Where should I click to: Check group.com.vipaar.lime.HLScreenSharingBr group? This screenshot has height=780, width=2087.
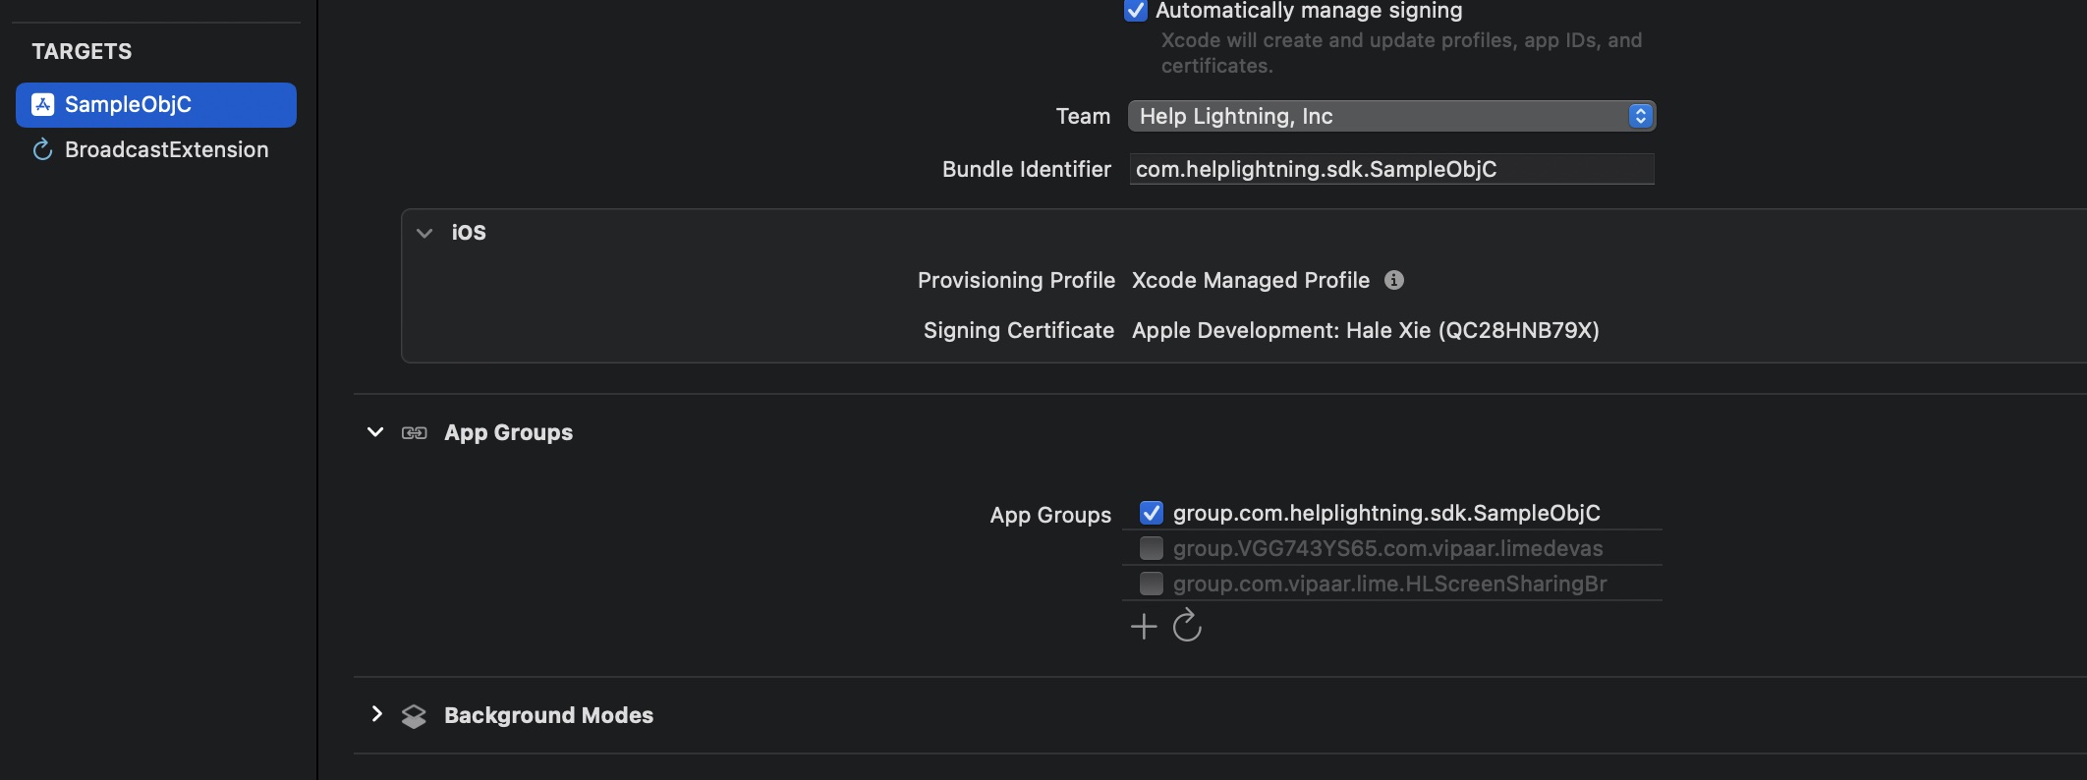[1152, 584]
